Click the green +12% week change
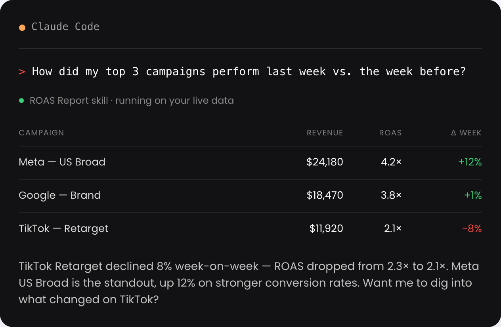This screenshot has width=501, height=327. click(470, 162)
